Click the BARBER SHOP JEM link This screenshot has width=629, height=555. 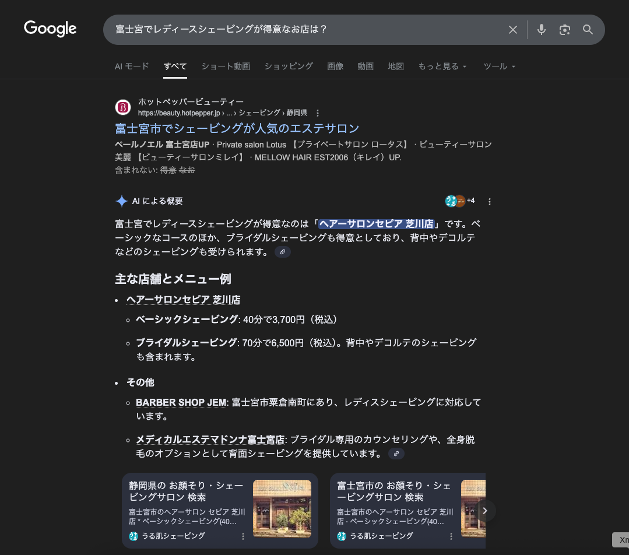pos(181,402)
